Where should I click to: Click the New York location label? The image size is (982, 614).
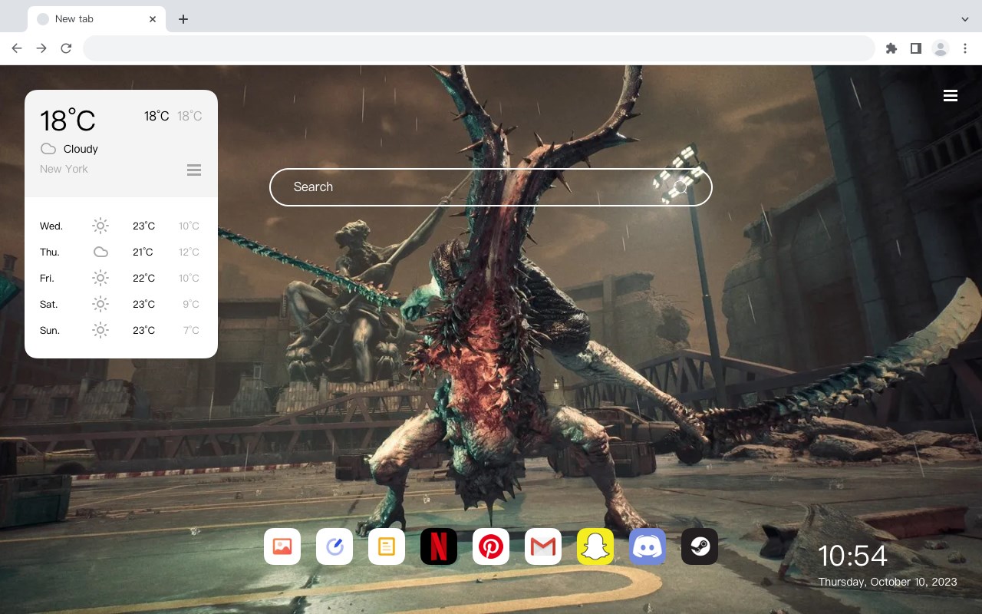(x=64, y=169)
